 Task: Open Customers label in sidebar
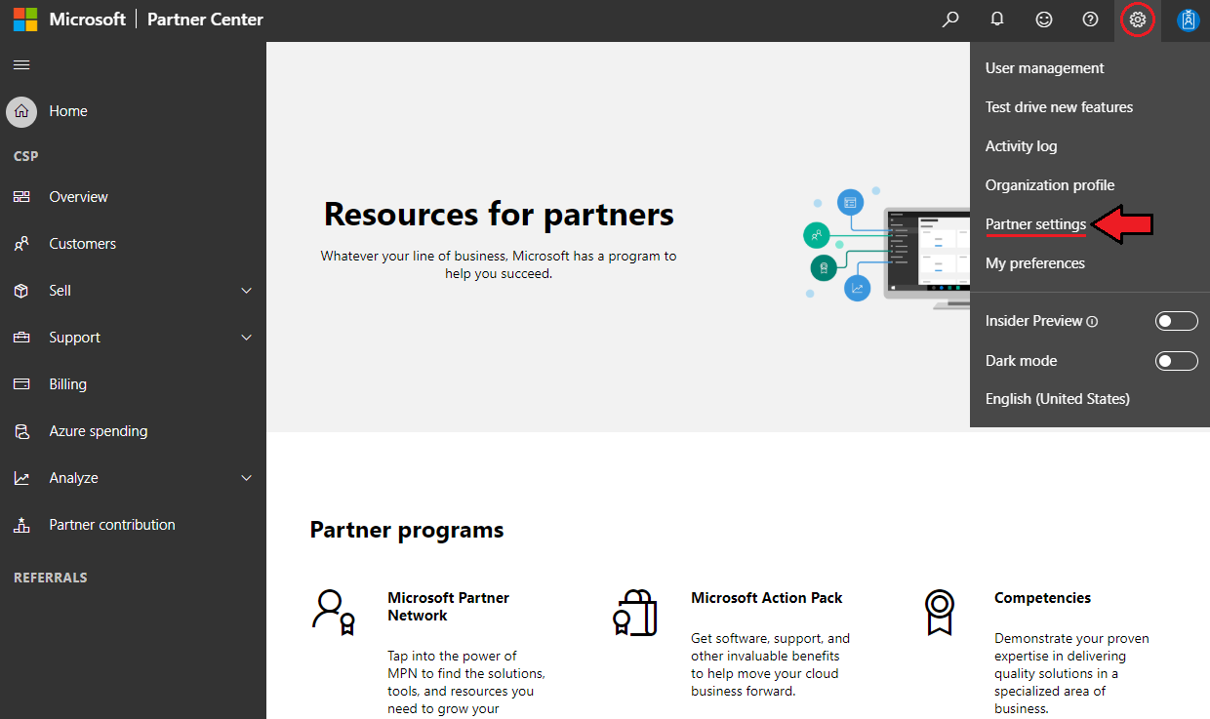click(83, 244)
